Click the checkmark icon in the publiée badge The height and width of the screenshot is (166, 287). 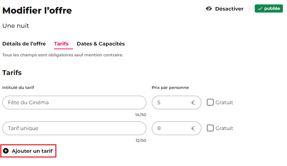click(x=260, y=8)
